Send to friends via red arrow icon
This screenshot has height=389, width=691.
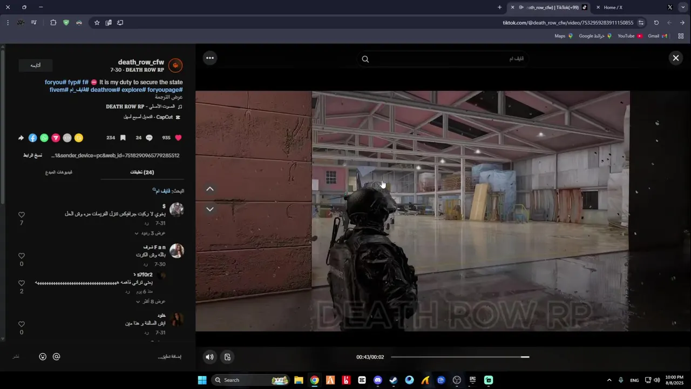pyautogui.click(x=56, y=138)
